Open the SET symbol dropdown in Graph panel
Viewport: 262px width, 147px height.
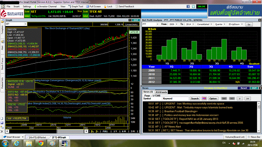pos(25,24)
